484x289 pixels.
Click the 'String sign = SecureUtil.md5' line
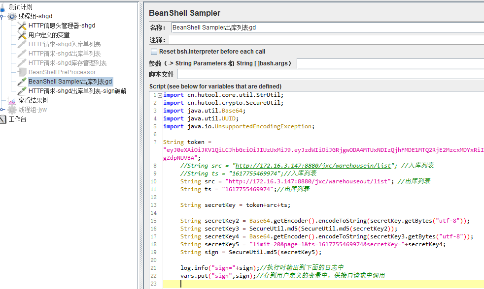251,252
